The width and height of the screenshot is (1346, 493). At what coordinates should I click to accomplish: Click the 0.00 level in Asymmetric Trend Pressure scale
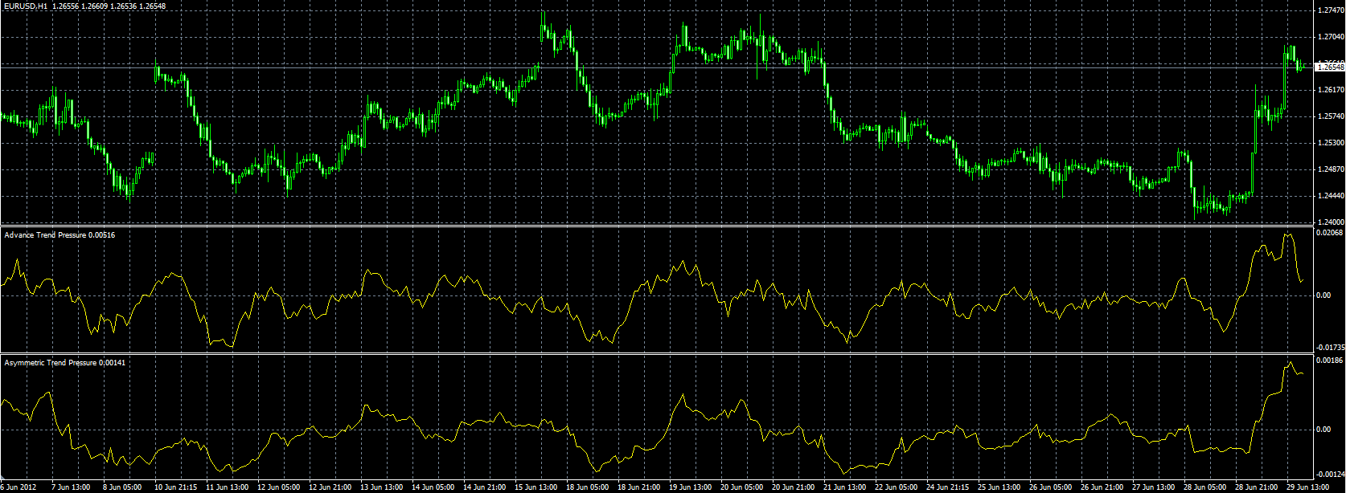pyautogui.click(x=1323, y=430)
